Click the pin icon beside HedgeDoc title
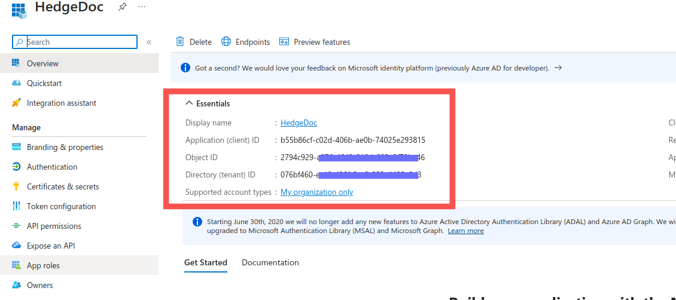Image resolution: width=676 pixels, height=300 pixels. pos(122,7)
